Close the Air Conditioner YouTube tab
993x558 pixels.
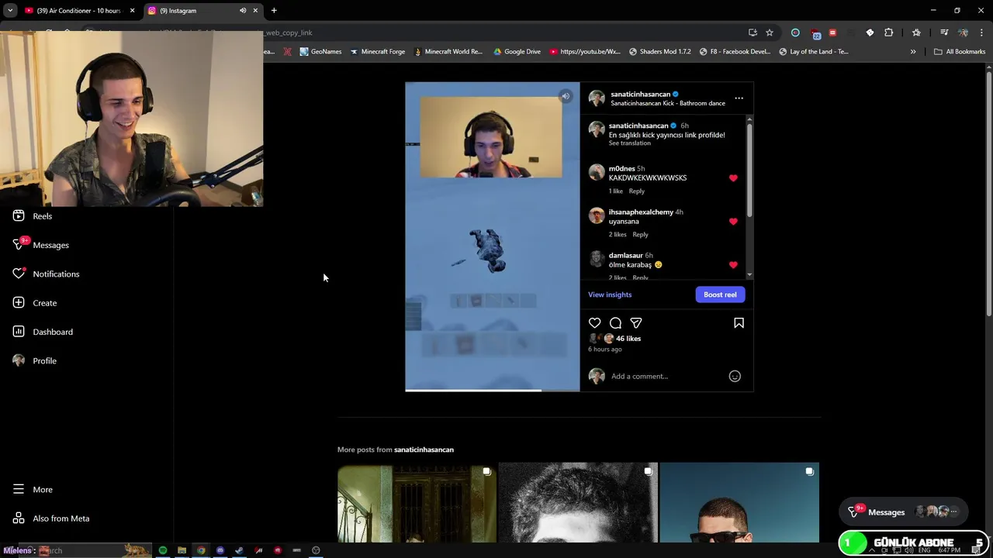click(x=132, y=11)
